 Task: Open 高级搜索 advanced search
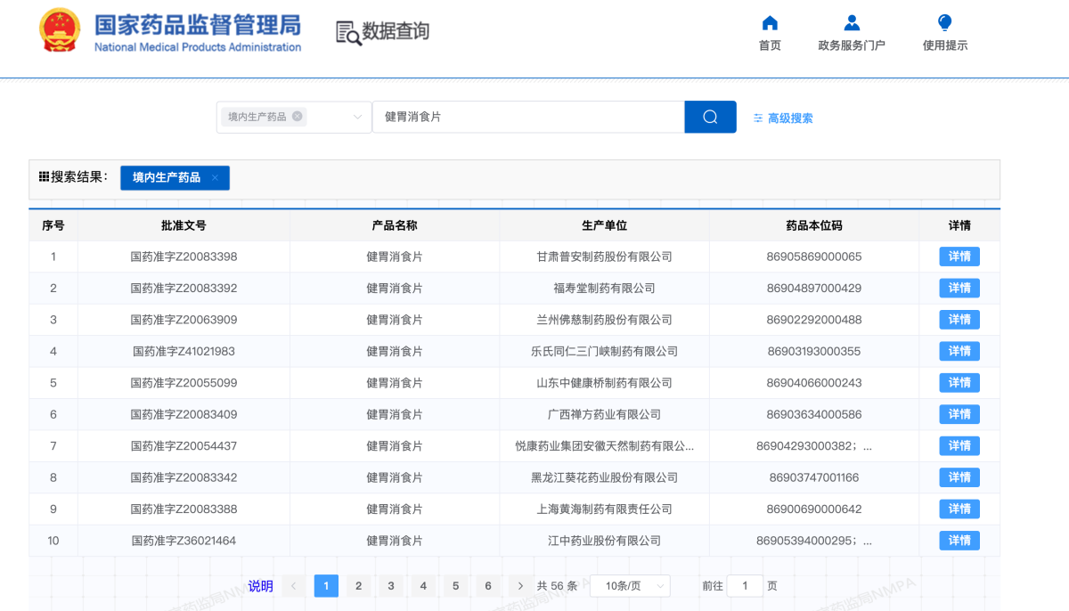[783, 118]
